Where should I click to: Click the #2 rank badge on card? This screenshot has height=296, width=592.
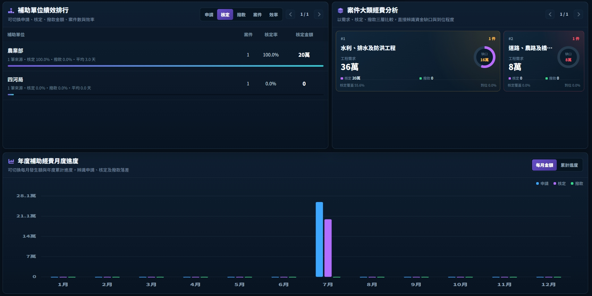(511, 39)
